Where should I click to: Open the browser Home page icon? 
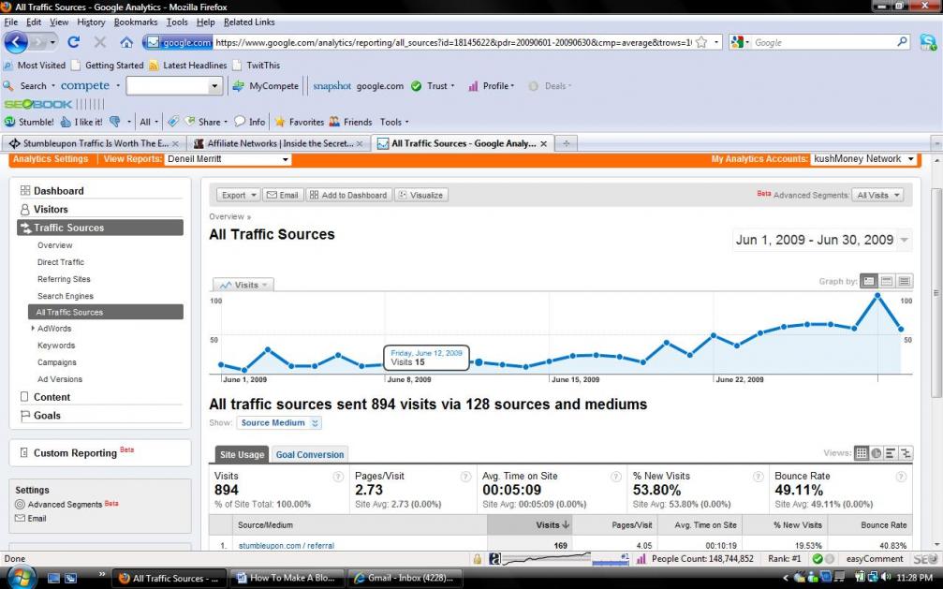tap(126, 42)
